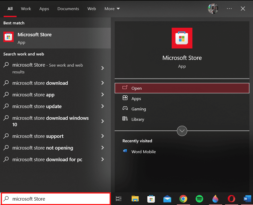253x205 pixels.
Task: Click the Opera browser taskbar icon
Action: [232, 199]
